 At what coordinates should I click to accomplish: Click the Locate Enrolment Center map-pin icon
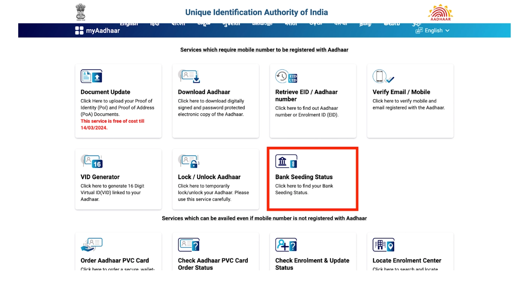point(383,245)
